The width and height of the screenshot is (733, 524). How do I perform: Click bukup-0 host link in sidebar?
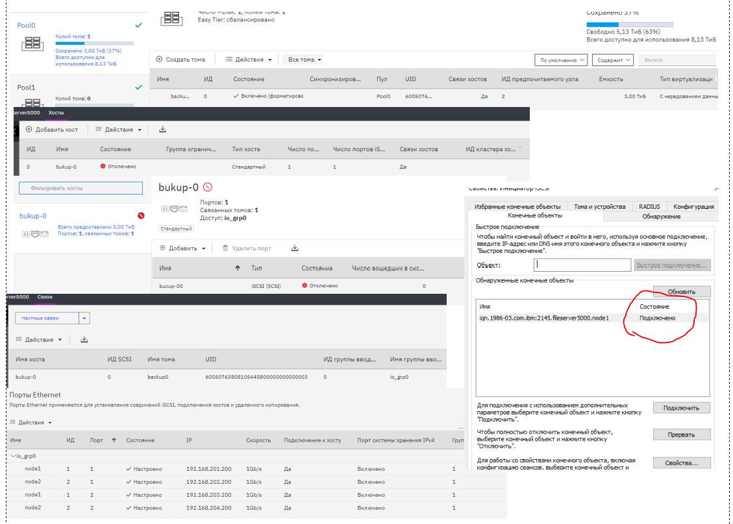pos(32,216)
